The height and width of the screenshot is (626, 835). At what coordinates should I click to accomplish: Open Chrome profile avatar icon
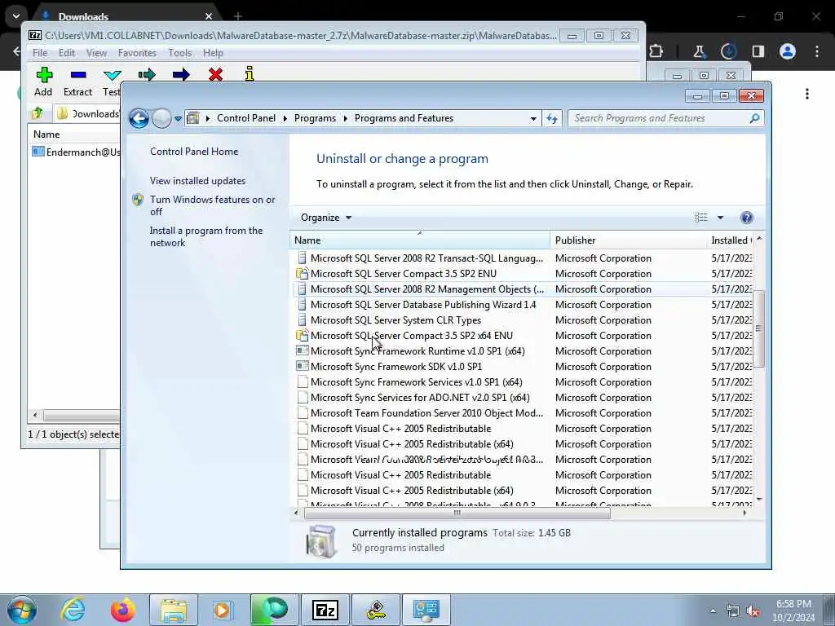coord(788,51)
